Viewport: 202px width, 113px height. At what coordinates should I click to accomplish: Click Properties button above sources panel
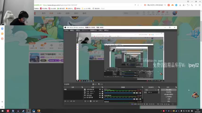(94, 84)
